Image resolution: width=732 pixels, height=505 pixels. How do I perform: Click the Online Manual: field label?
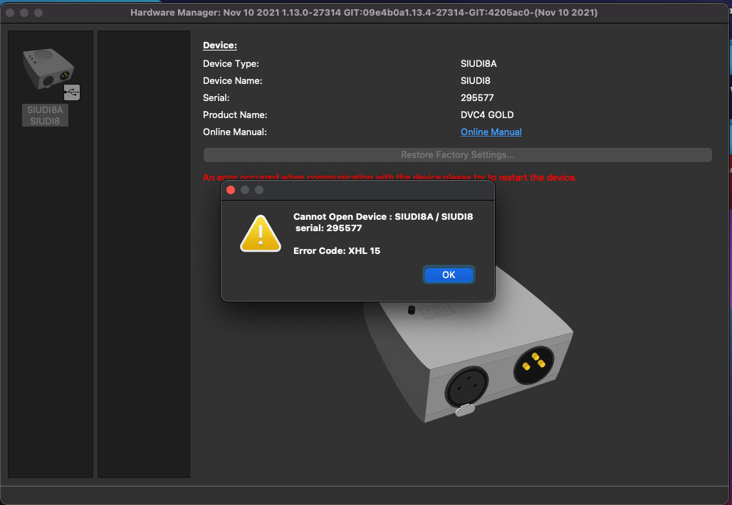(x=235, y=132)
